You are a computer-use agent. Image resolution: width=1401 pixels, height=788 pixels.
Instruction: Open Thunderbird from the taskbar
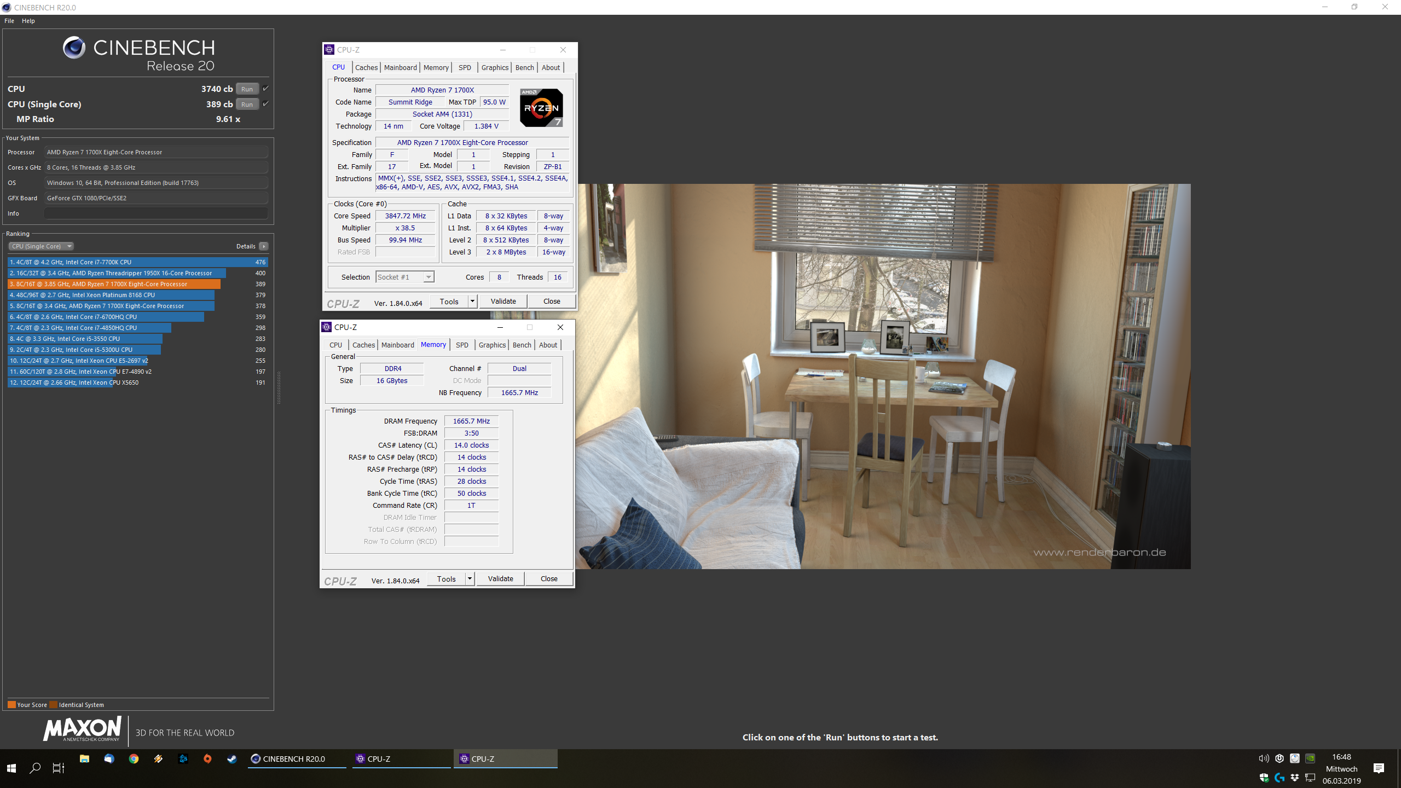[x=109, y=758]
